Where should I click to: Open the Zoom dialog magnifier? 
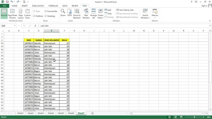[63, 13]
